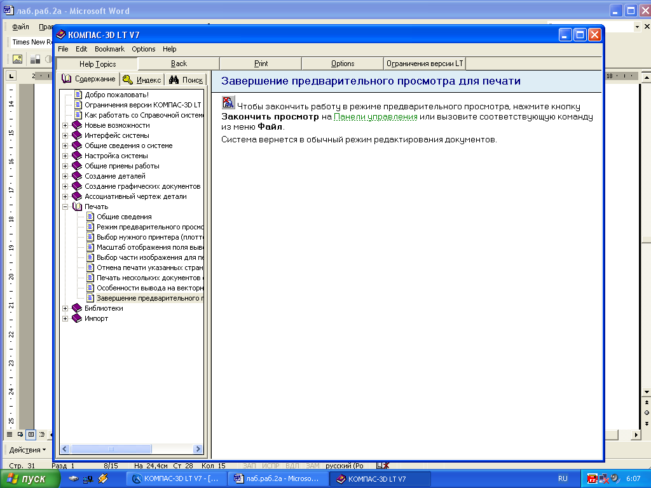Image resolution: width=651 pixels, height=488 pixels.
Task: Click the purple book icon for Импорт
Action: 77,318
